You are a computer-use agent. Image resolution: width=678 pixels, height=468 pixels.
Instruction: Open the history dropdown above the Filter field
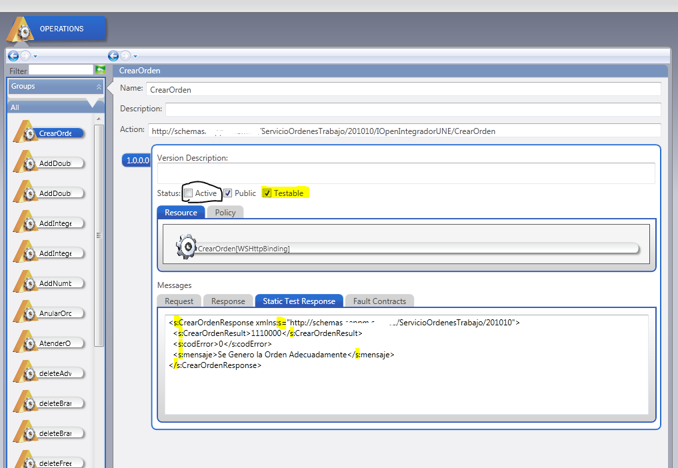click(35, 56)
